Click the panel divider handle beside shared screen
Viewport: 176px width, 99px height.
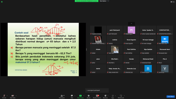click(x=86, y=50)
